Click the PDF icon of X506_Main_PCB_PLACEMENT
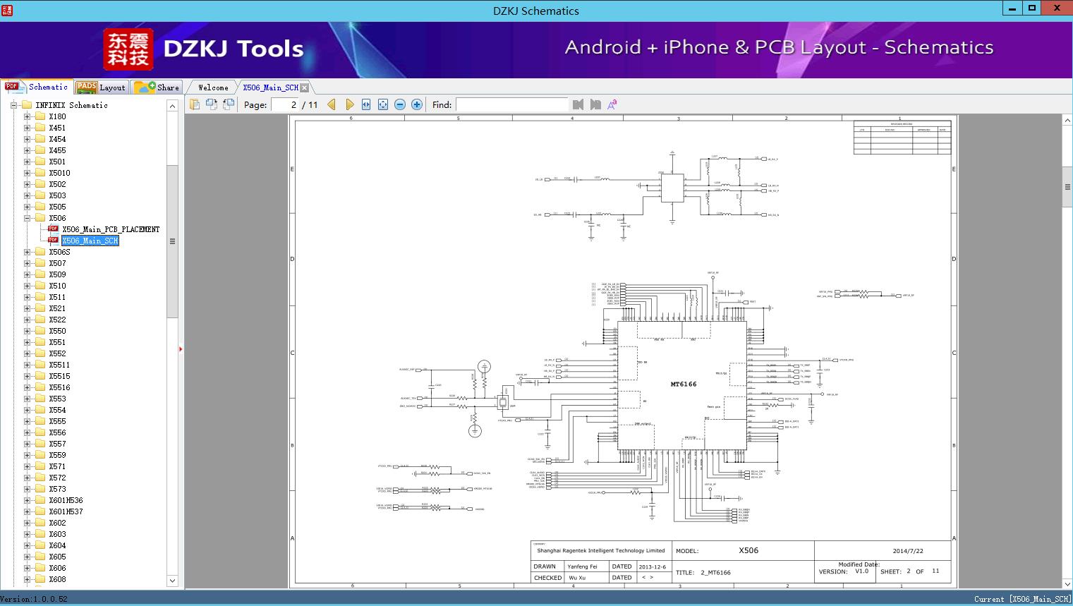 53,229
